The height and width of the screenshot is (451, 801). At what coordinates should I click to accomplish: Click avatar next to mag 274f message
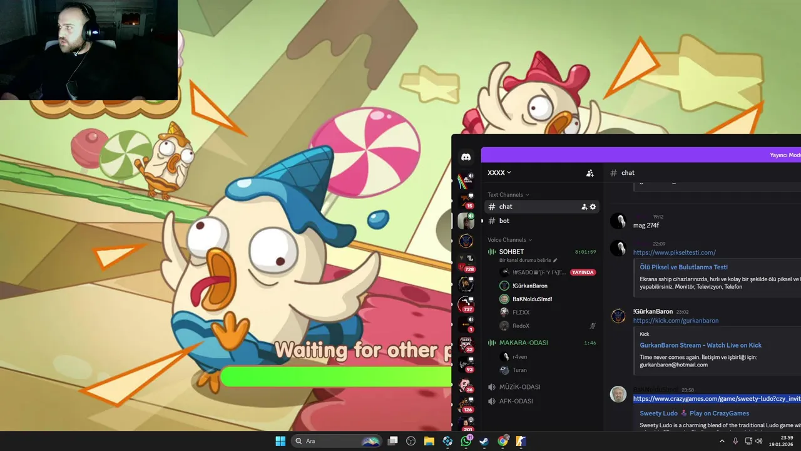tap(618, 221)
